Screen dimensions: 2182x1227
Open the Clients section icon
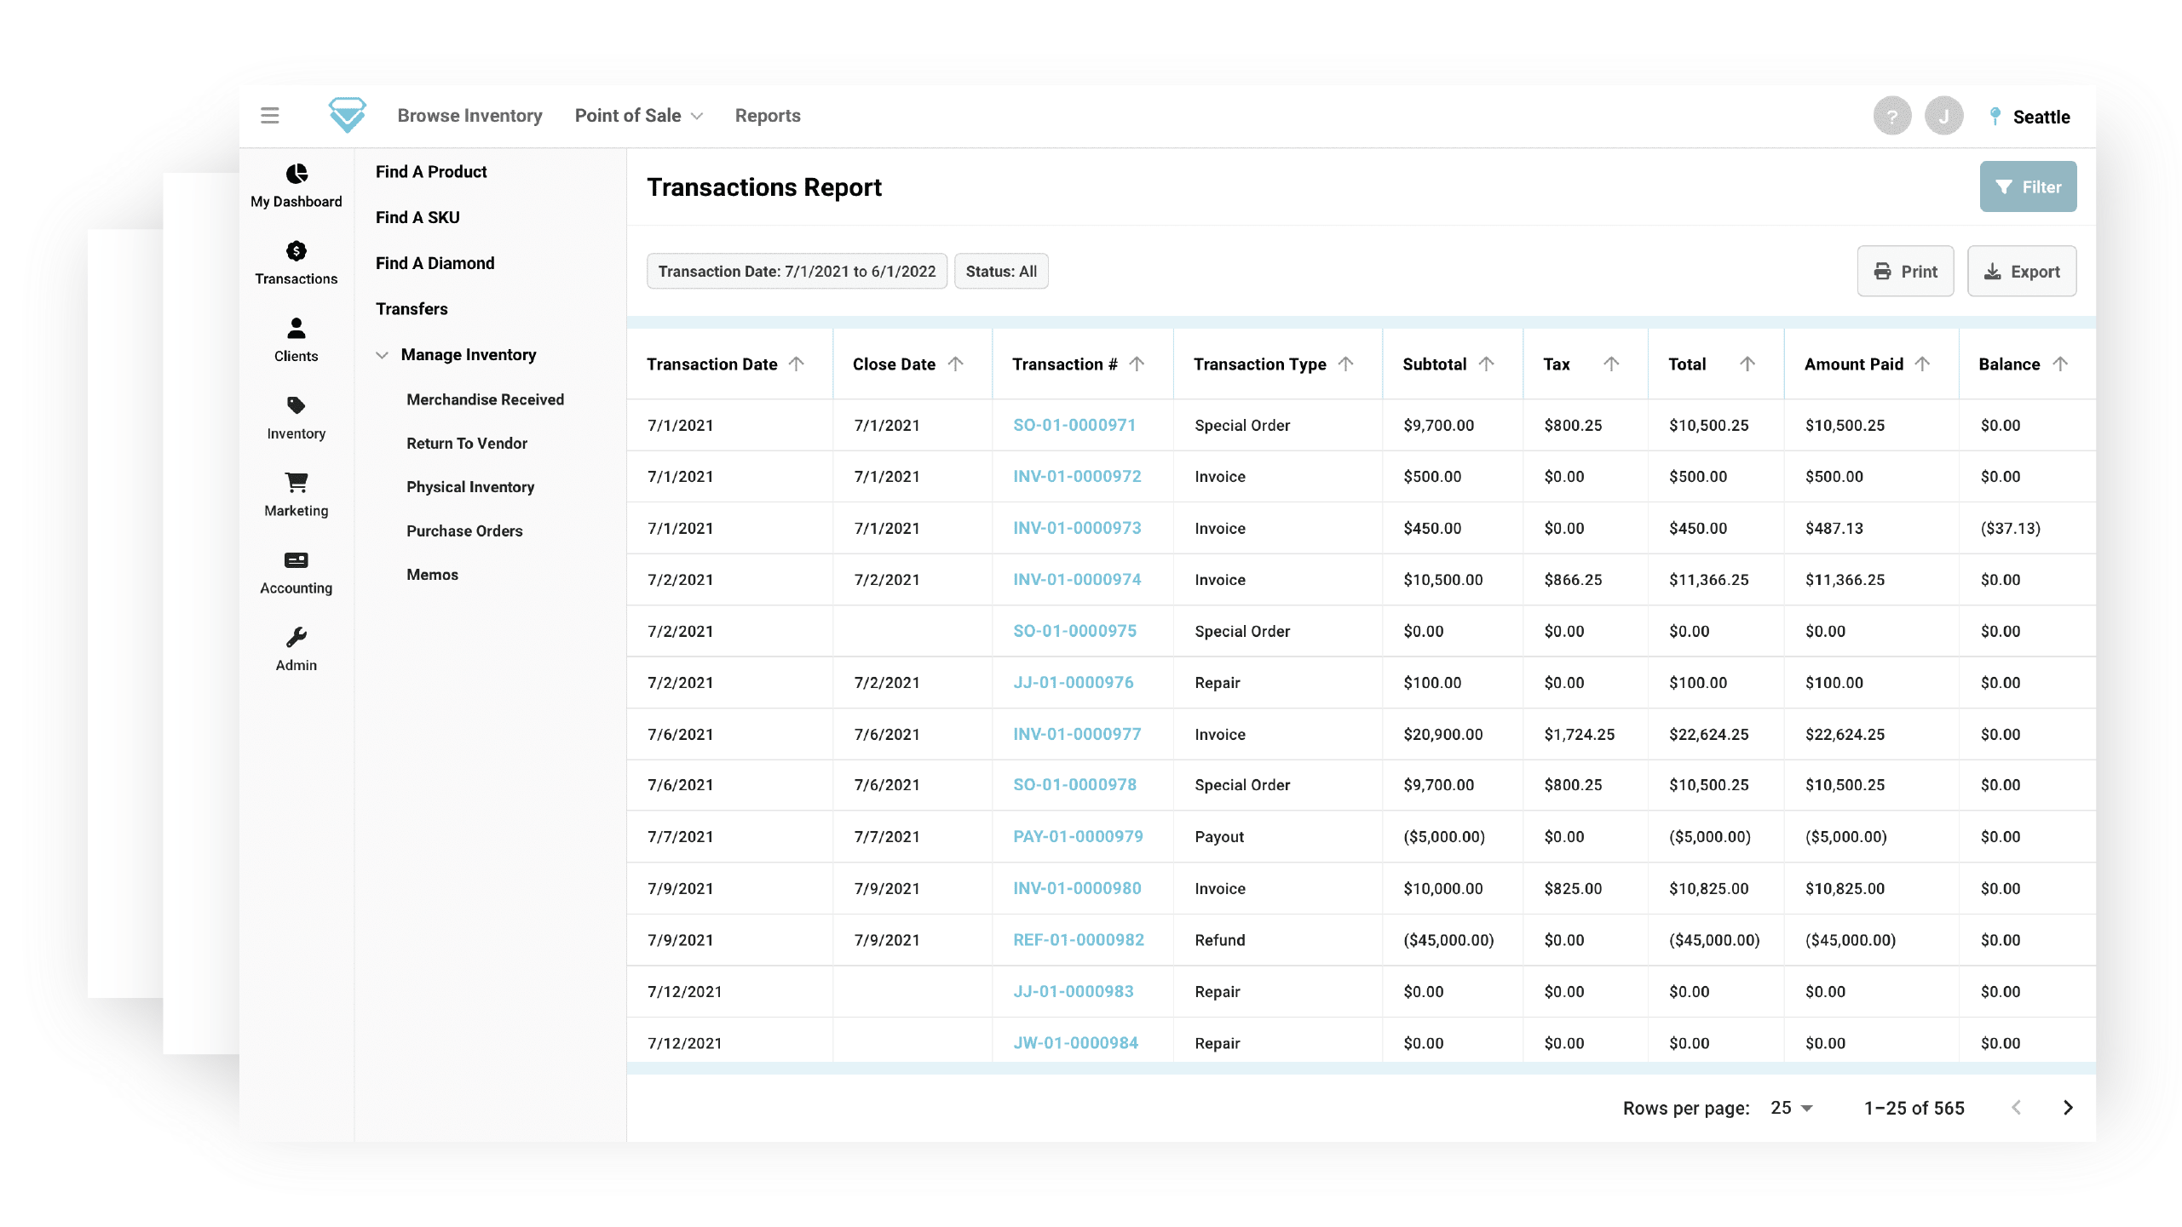296,328
